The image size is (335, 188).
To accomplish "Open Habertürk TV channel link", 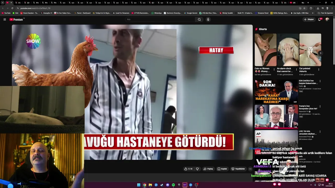I will (304, 111).
